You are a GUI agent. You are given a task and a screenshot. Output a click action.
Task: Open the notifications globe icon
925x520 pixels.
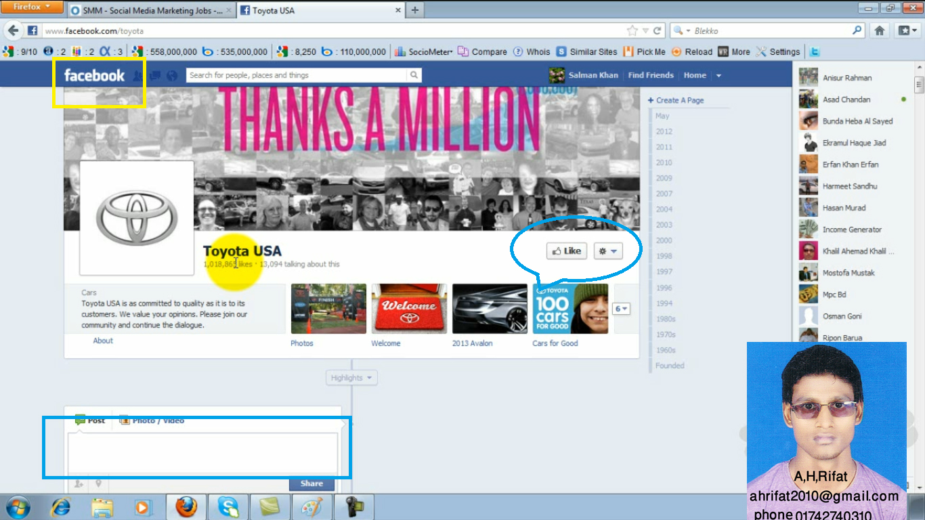[x=172, y=76]
